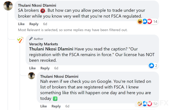Click the Author pen badge icon
The width and height of the screenshot is (170, 110).
pos(31,39)
